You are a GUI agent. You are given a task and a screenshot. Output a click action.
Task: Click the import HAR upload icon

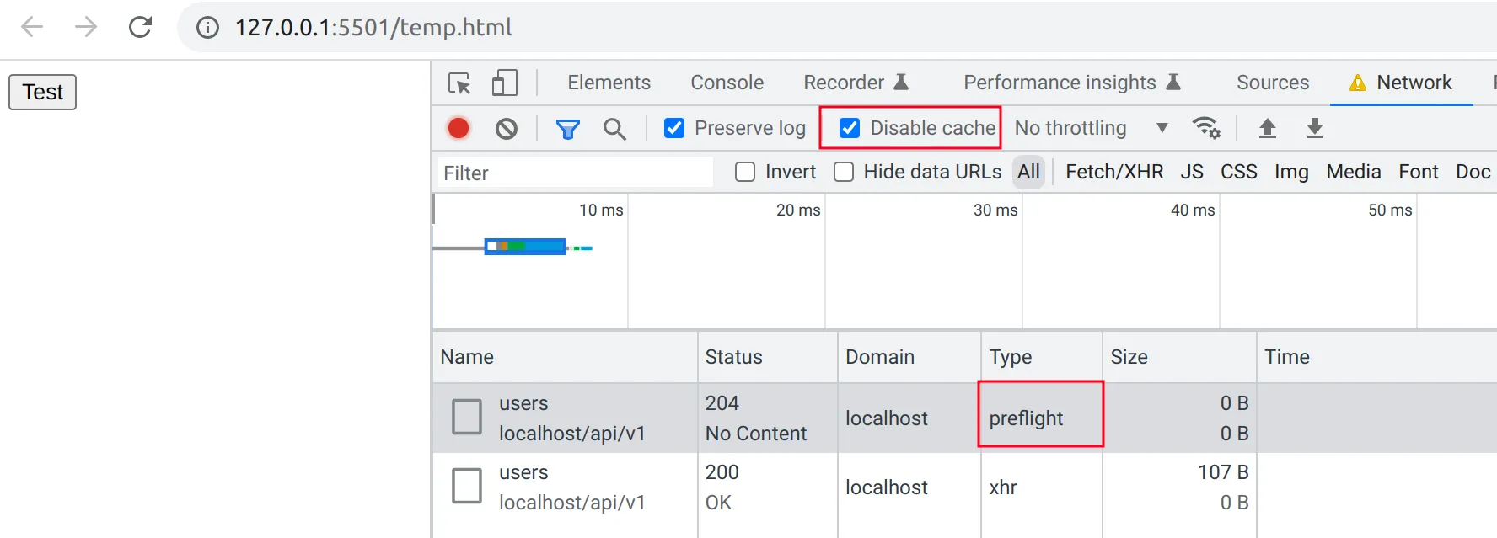[x=1267, y=128]
